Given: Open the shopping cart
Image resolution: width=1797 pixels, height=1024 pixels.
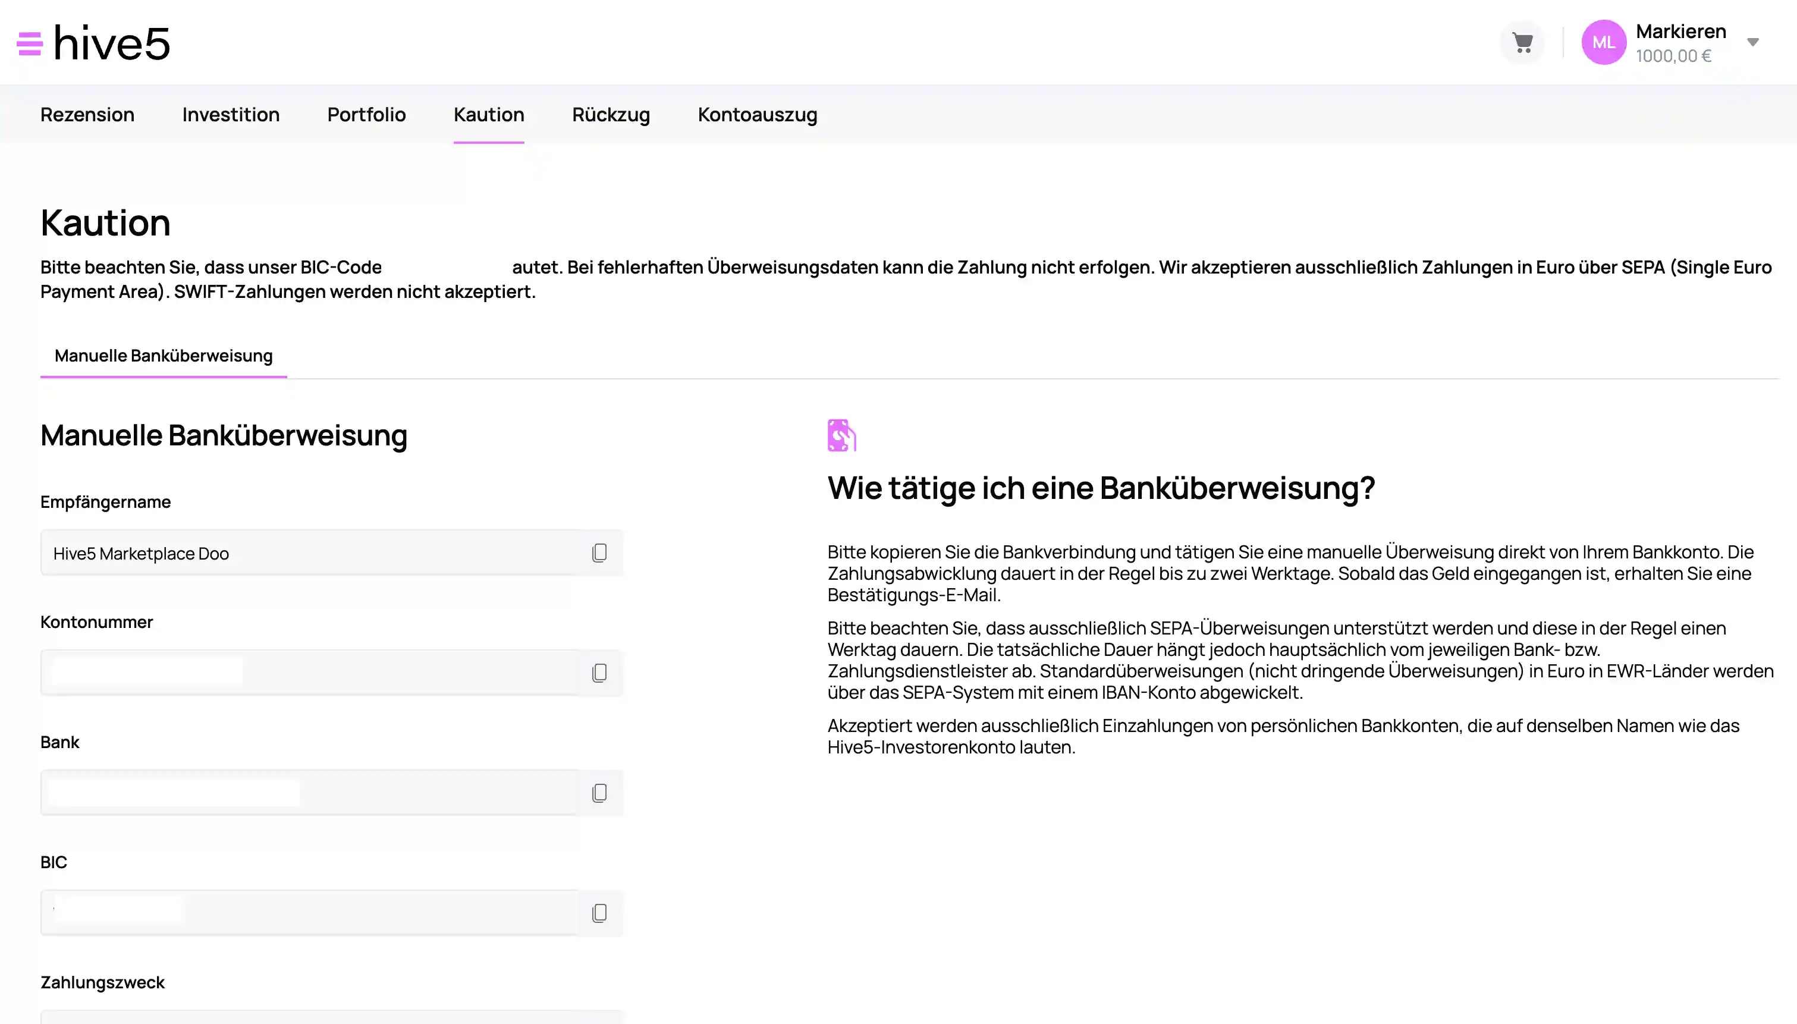Looking at the screenshot, I should point(1522,43).
